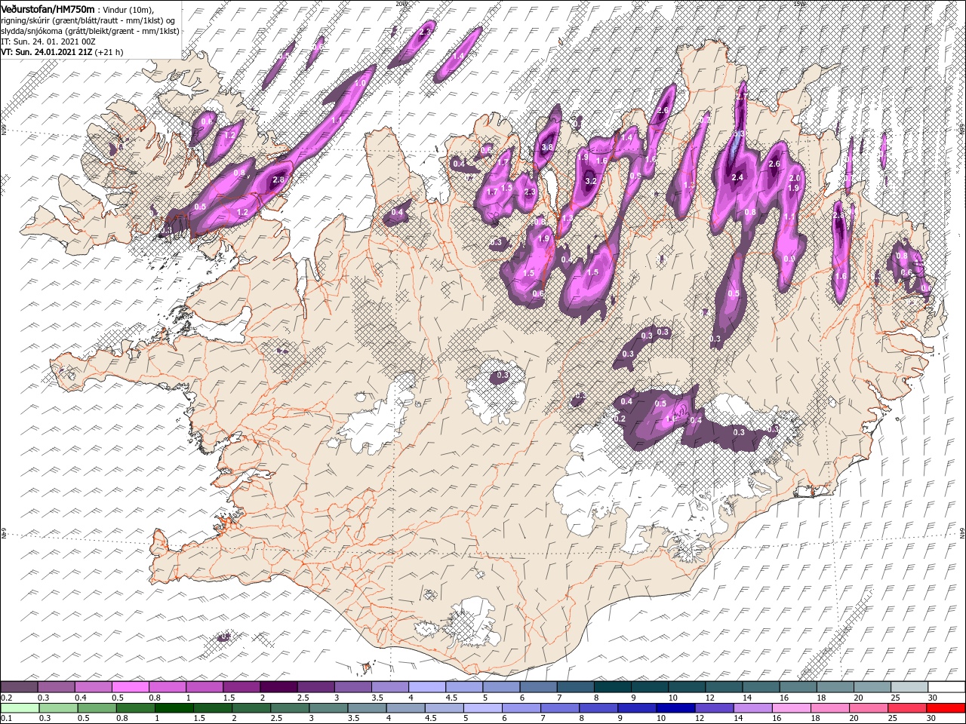Click the Vindur (10m) label in header

click(127, 9)
